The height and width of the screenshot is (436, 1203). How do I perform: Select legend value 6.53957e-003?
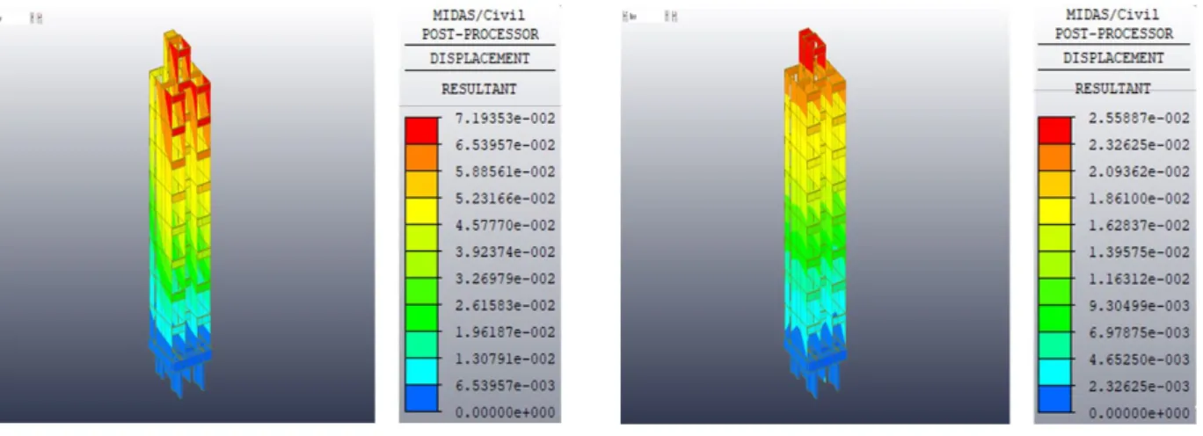(503, 386)
